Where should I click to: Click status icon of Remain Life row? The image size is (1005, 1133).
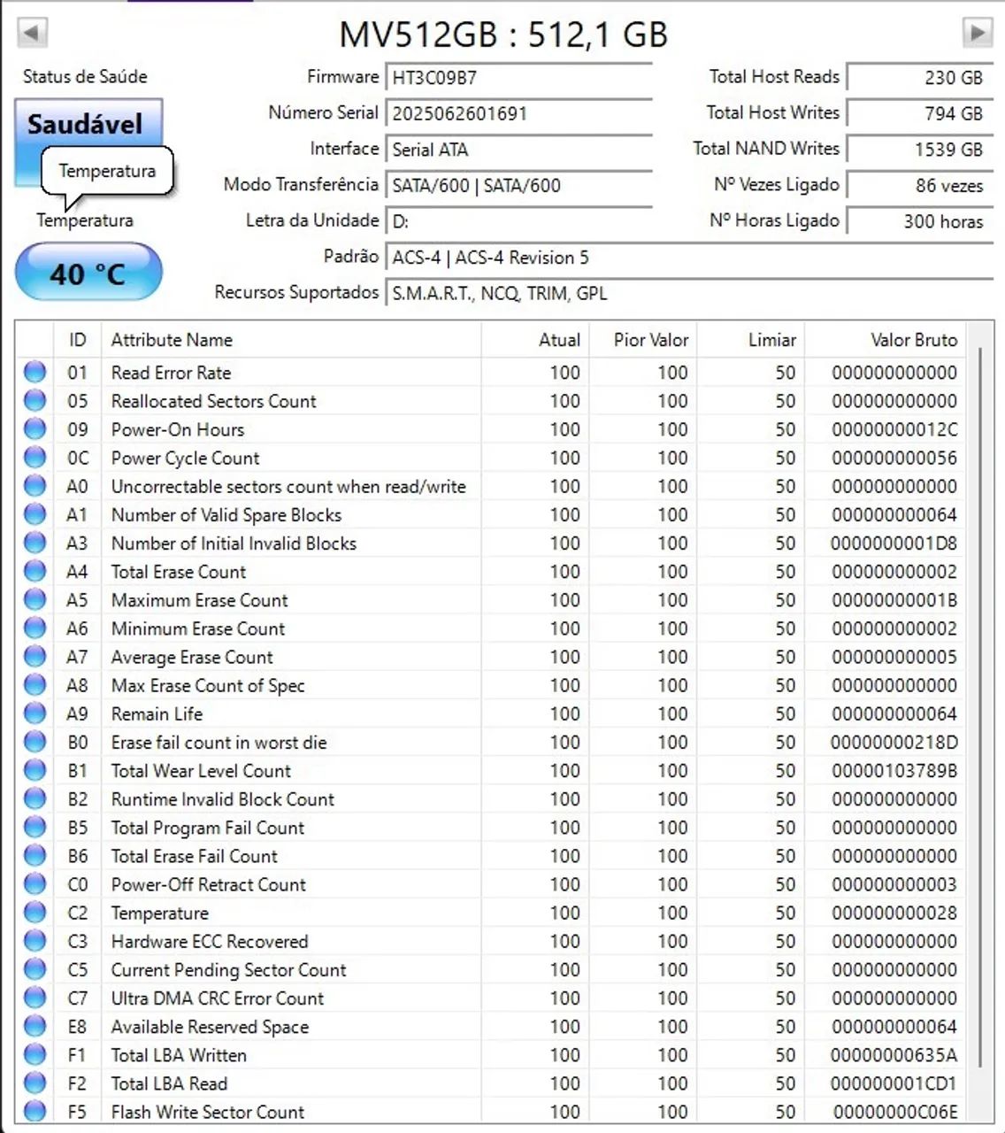coord(35,713)
